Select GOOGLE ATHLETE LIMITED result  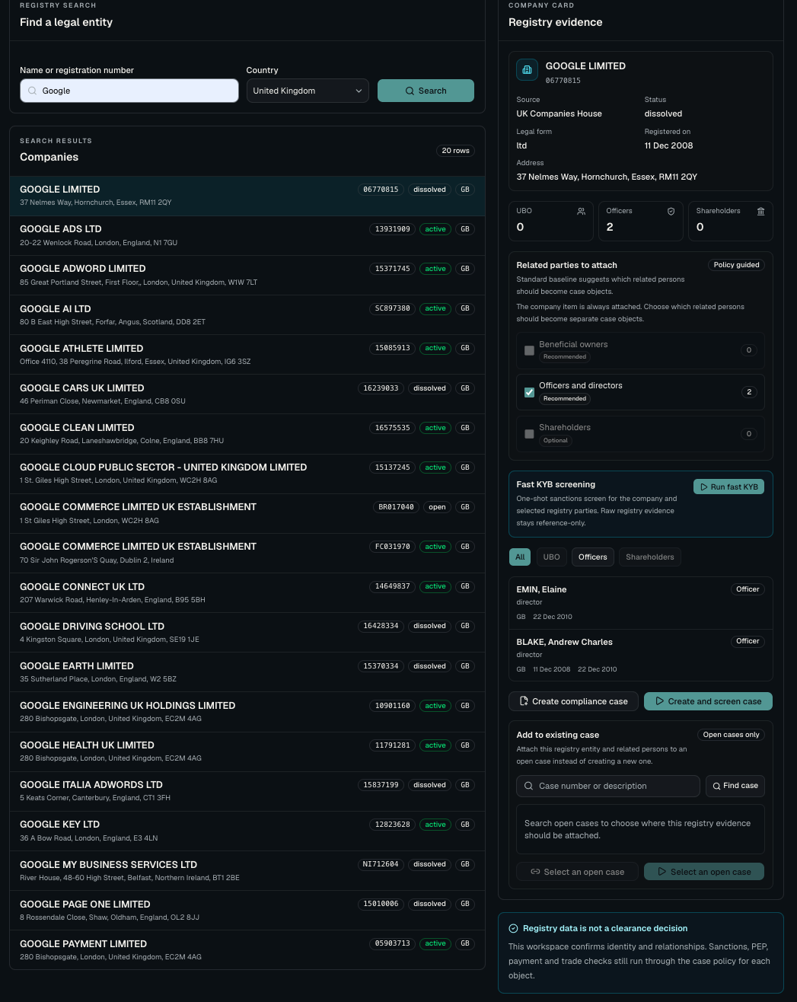coord(247,355)
